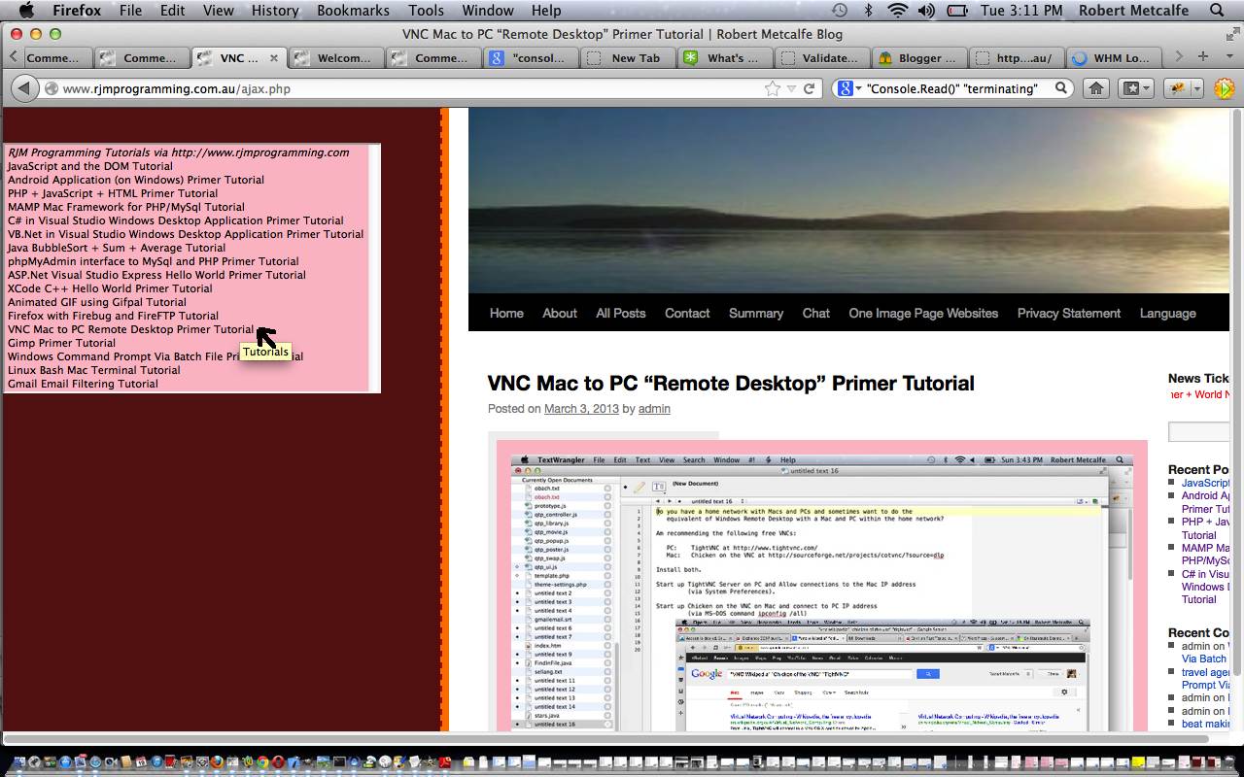Click the search magnifier icon
The height and width of the screenshot is (777, 1244).
coord(1061,88)
